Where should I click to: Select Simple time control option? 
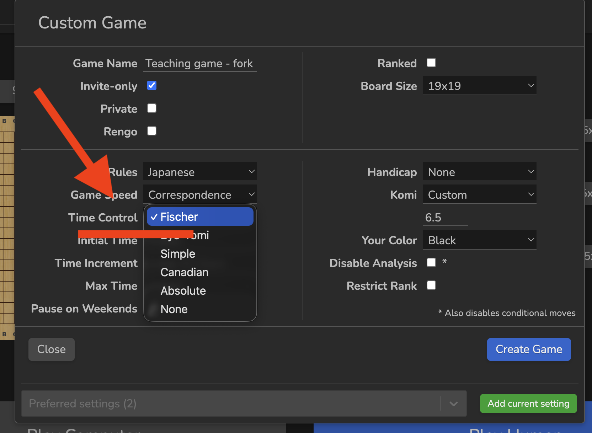(178, 254)
